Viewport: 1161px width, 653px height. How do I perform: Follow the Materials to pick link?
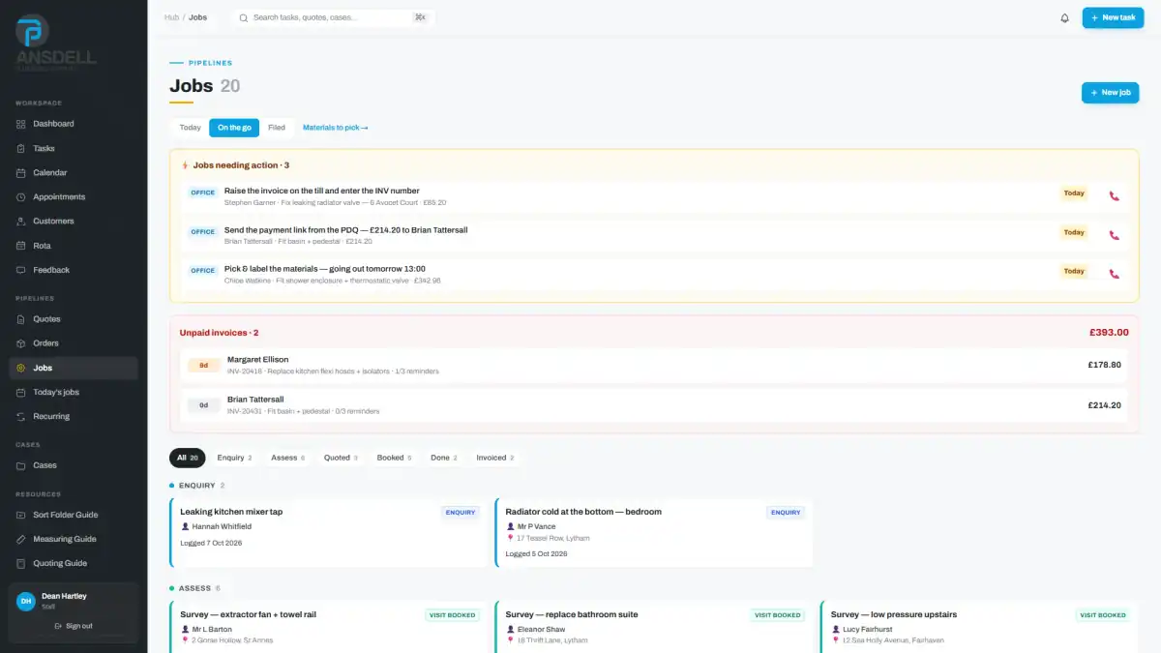[335, 128]
